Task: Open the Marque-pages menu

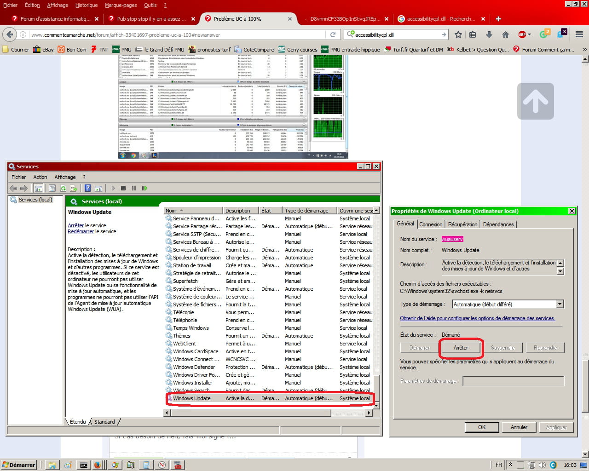Action: click(x=121, y=5)
